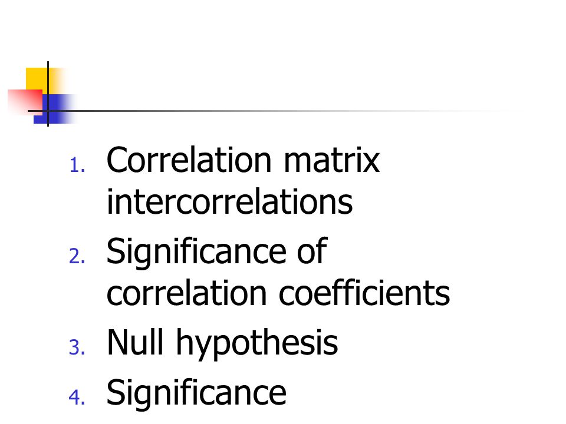Click the word 'Correlation' in item one
This screenshot has width=566, height=424.
[189, 160]
